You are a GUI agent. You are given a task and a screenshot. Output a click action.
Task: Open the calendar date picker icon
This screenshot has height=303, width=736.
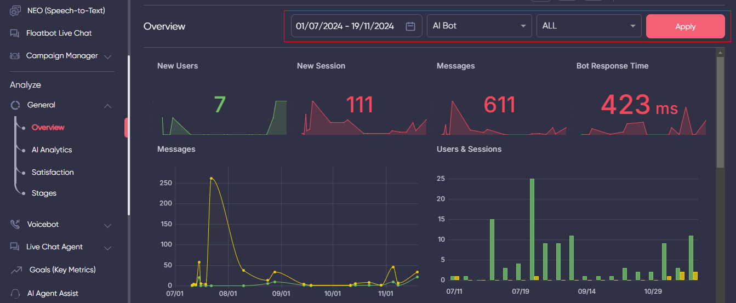(x=410, y=26)
